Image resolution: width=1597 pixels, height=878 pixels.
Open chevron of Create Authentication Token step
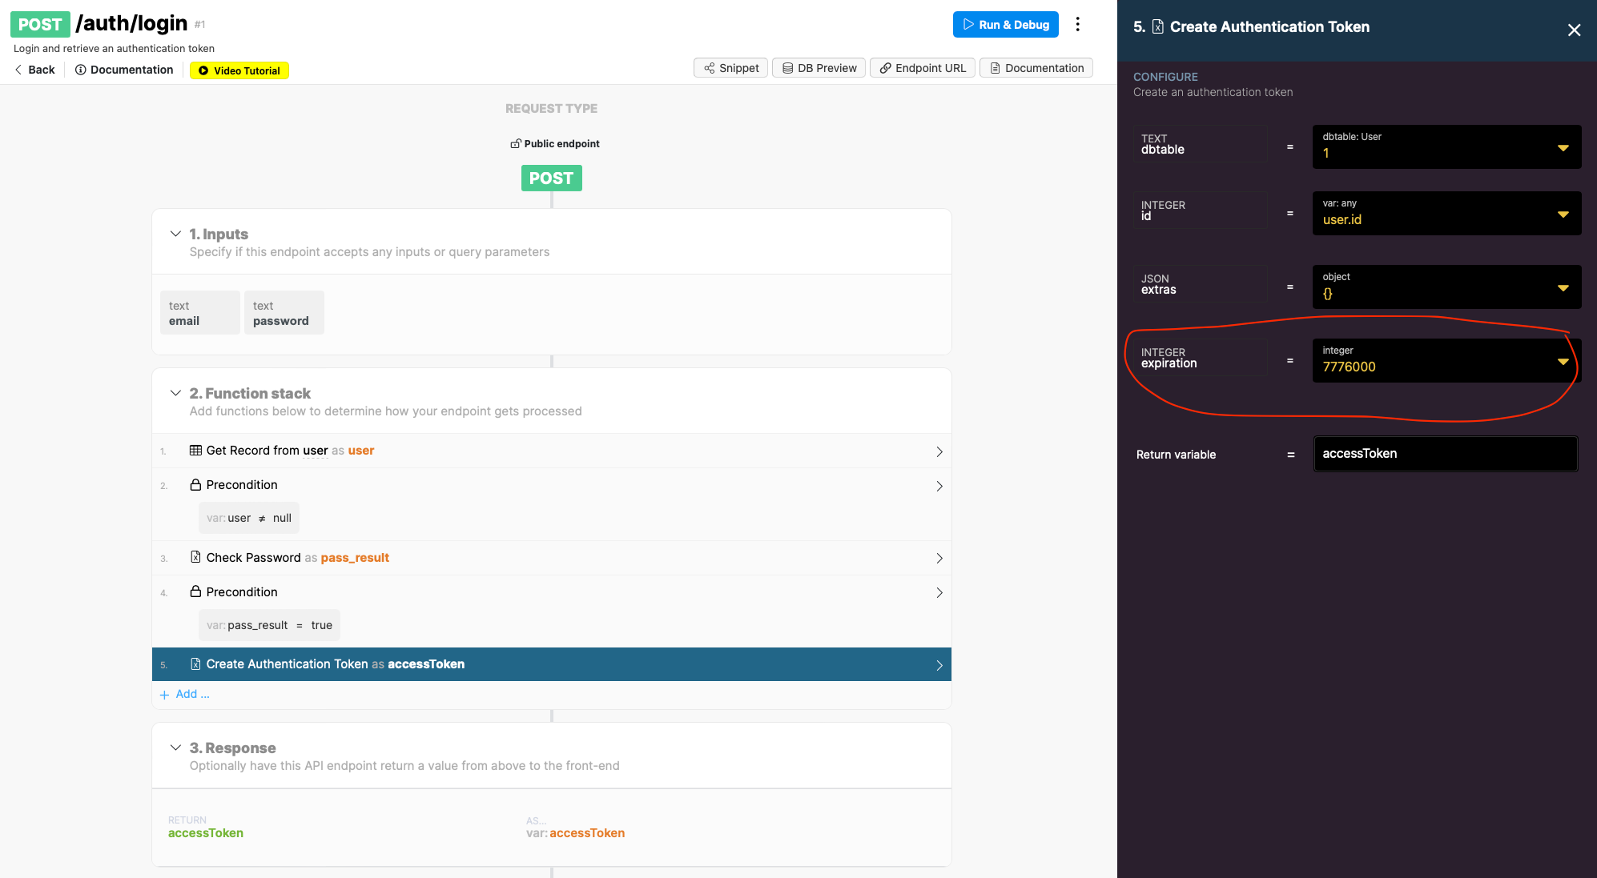coord(939,665)
